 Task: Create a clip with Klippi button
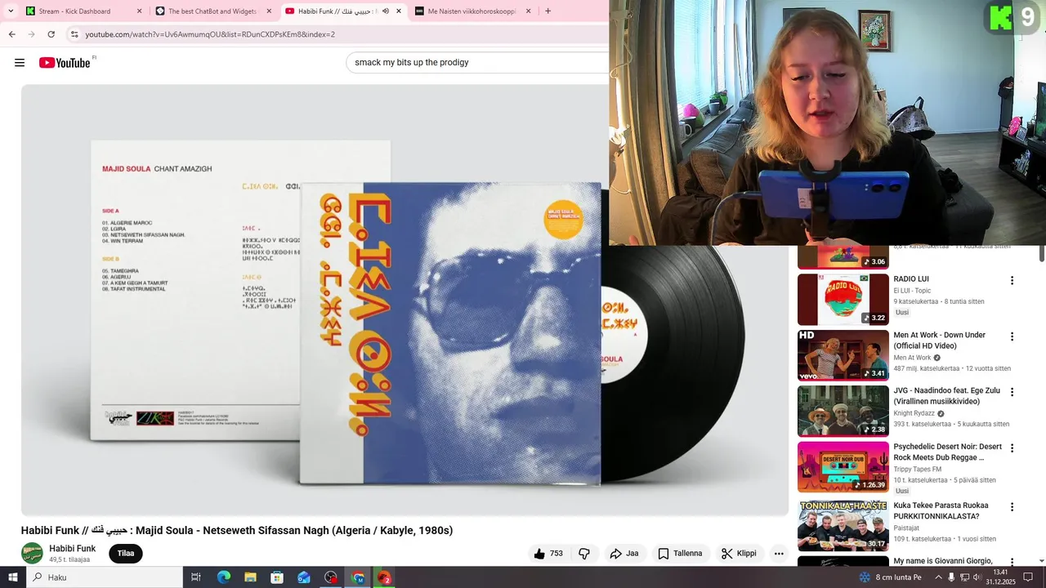[x=739, y=554]
